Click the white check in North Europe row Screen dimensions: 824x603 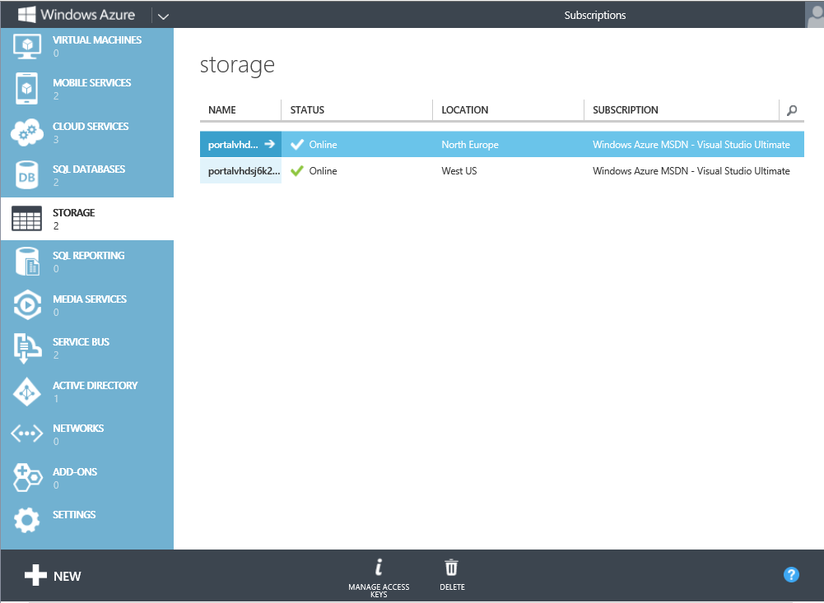click(297, 145)
